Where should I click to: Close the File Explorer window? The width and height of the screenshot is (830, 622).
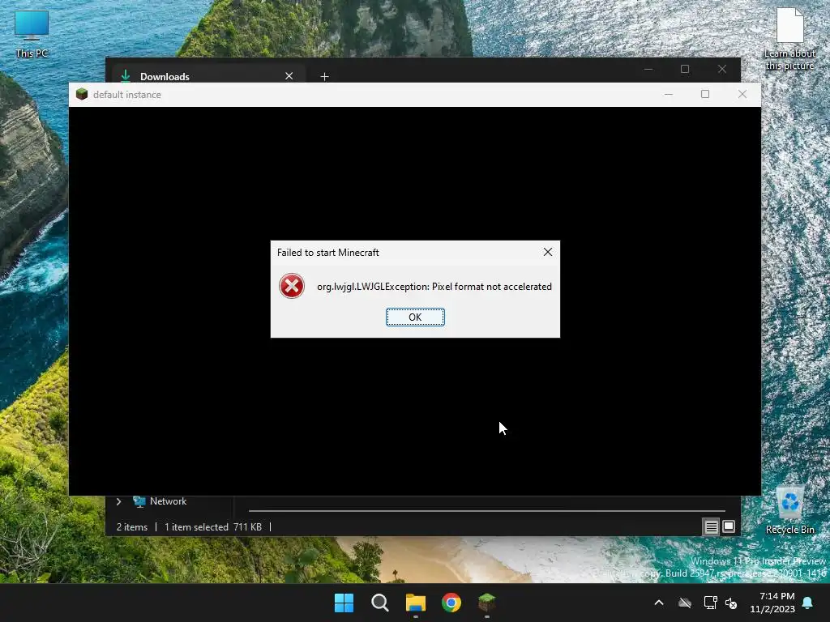[722, 70]
